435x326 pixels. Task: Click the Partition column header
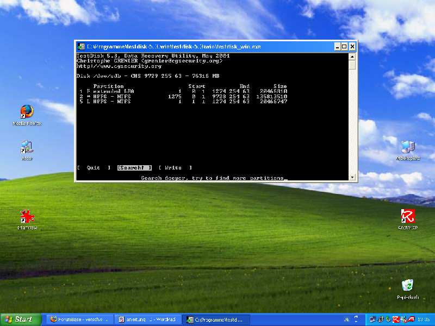coord(108,86)
